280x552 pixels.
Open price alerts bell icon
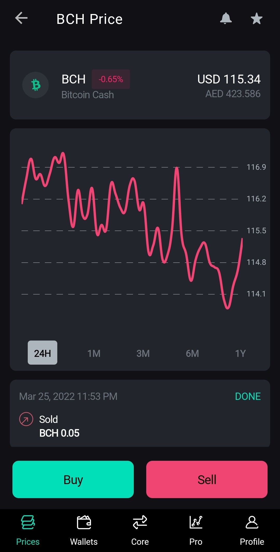point(226,18)
